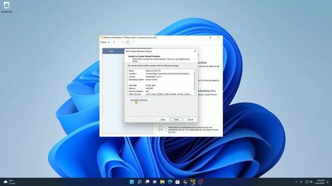Open taskbar Search
The width and height of the screenshot is (332, 186).
(140, 182)
